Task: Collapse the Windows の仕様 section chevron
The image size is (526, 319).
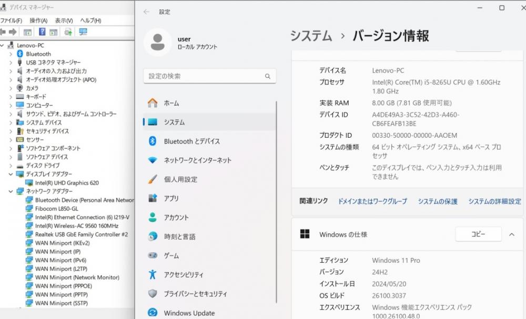Action: pyautogui.click(x=512, y=234)
